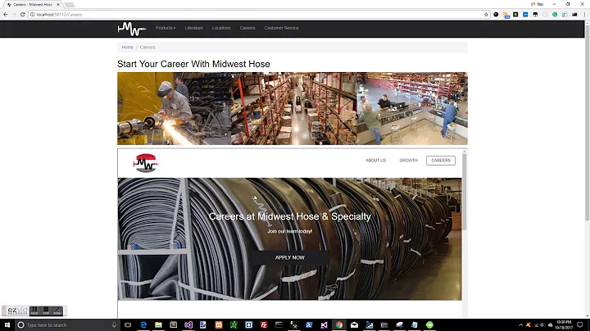
Task: Select Careers in the top navigation bar
Action: click(x=247, y=28)
